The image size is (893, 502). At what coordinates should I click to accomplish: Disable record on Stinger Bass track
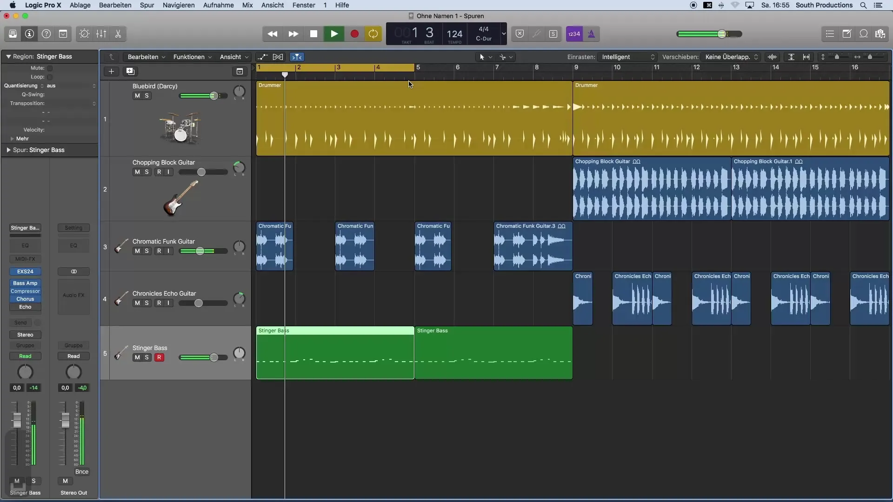159,357
